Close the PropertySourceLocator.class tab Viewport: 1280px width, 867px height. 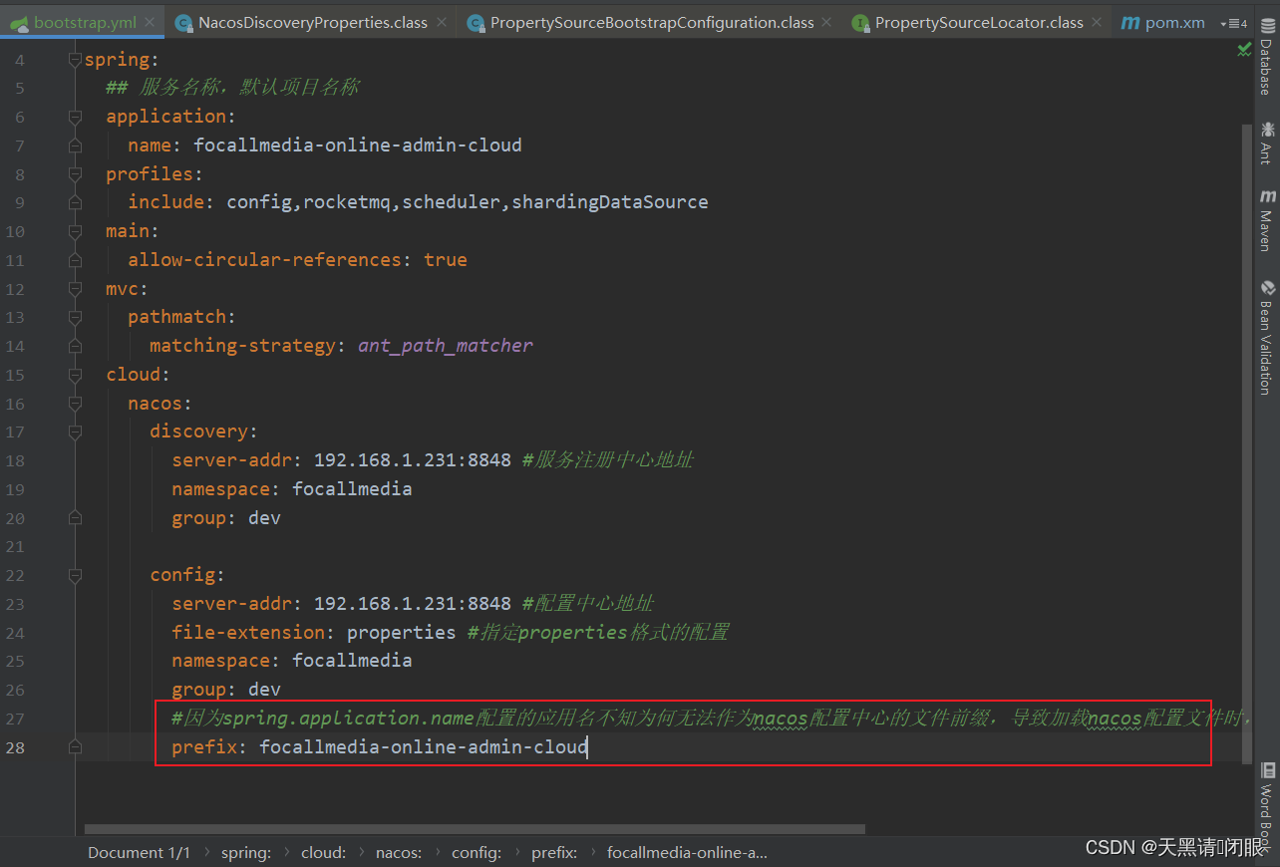coord(1098,22)
